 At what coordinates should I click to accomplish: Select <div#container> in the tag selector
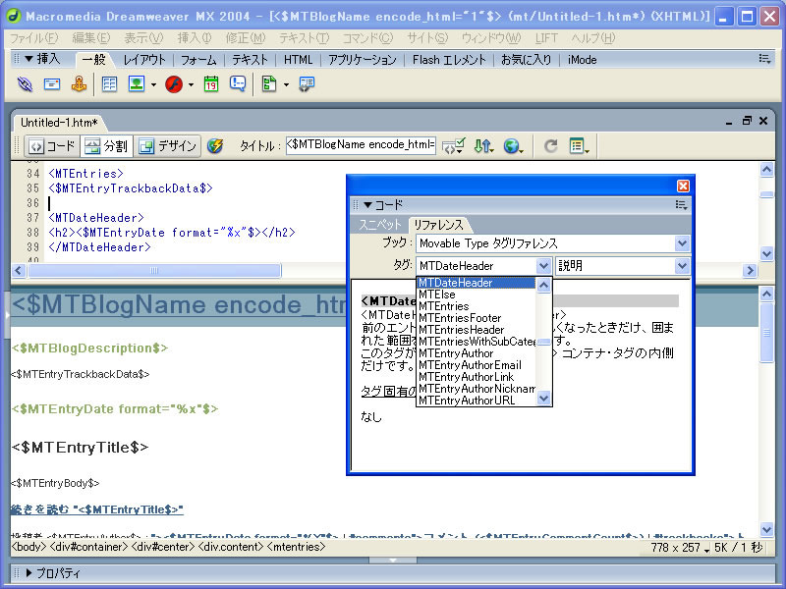(x=88, y=547)
